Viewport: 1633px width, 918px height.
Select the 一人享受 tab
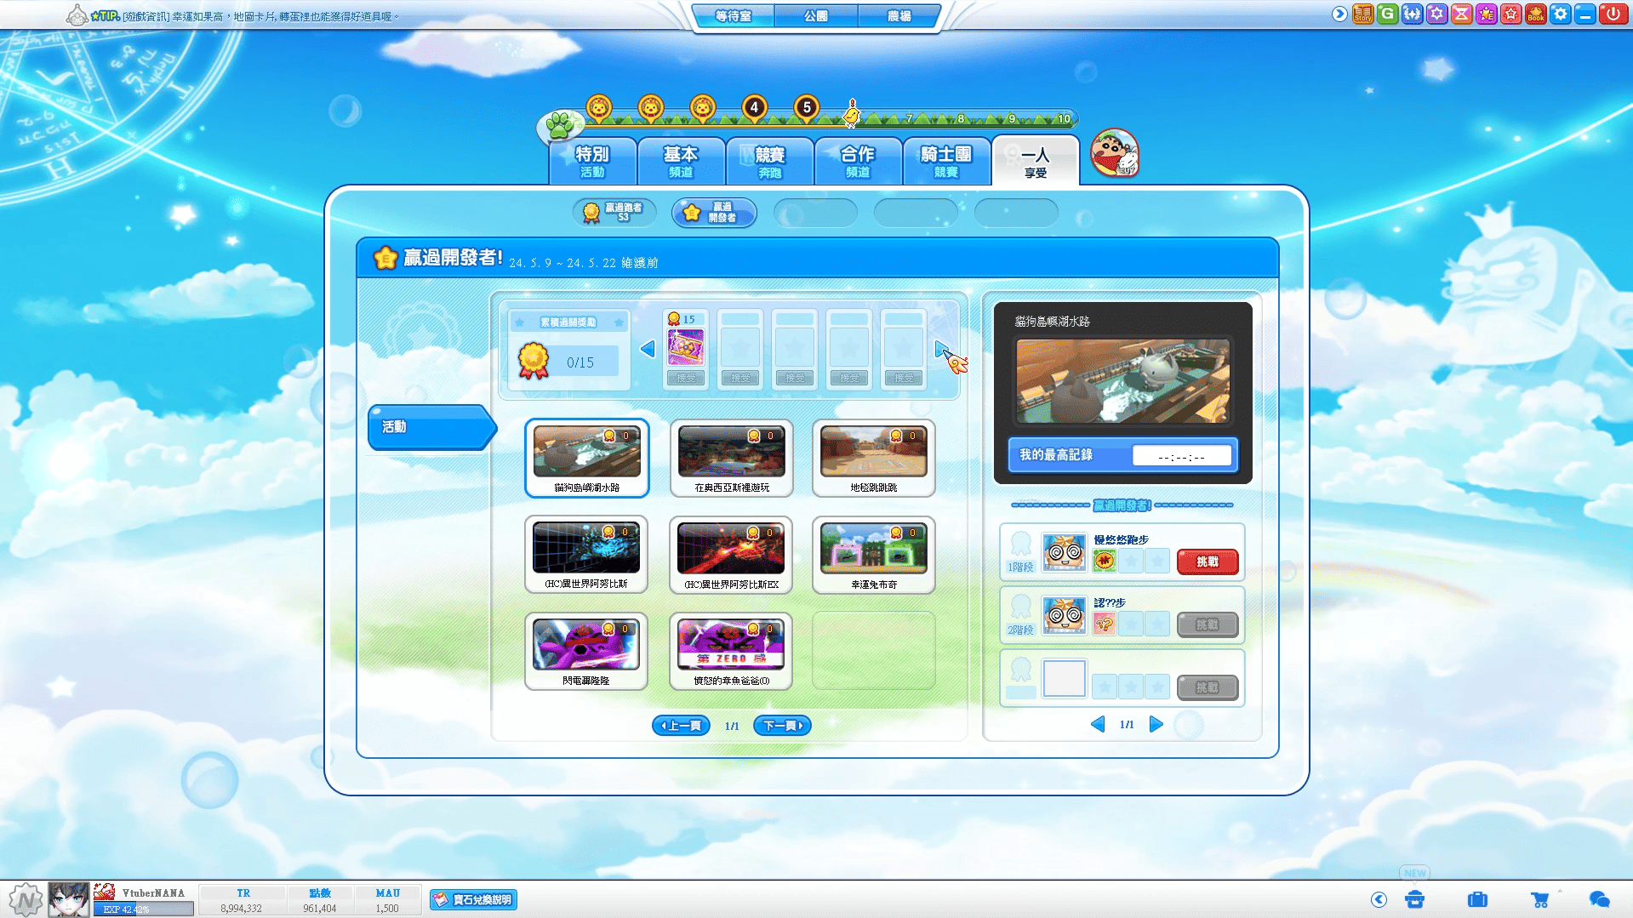[x=1036, y=161]
